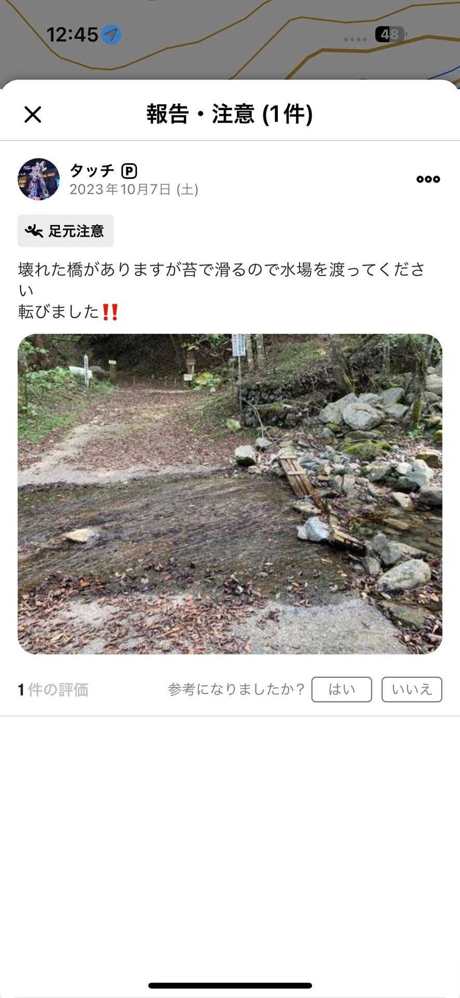Tap the battery indicator showing 48
This screenshot has height=998, width=460.
(x=390, y=35)
